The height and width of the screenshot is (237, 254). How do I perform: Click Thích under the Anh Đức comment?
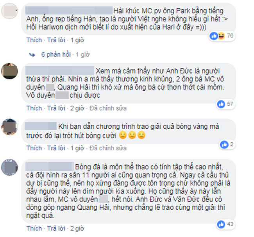click(34, 108)
